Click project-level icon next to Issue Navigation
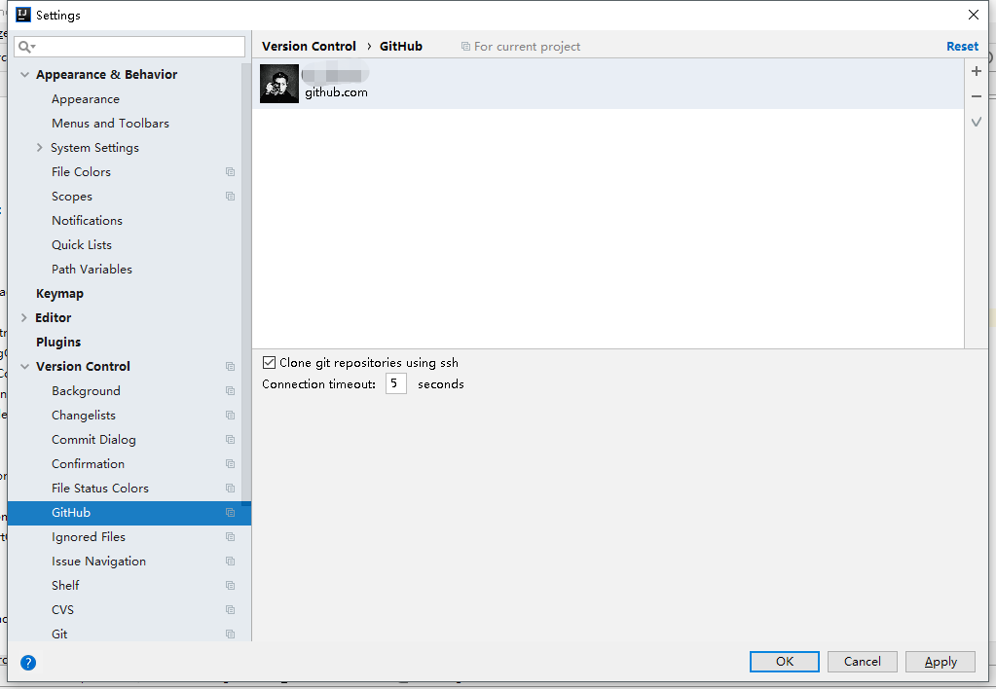The height and width of the screenshot is (689, 996). click(230, 562)
